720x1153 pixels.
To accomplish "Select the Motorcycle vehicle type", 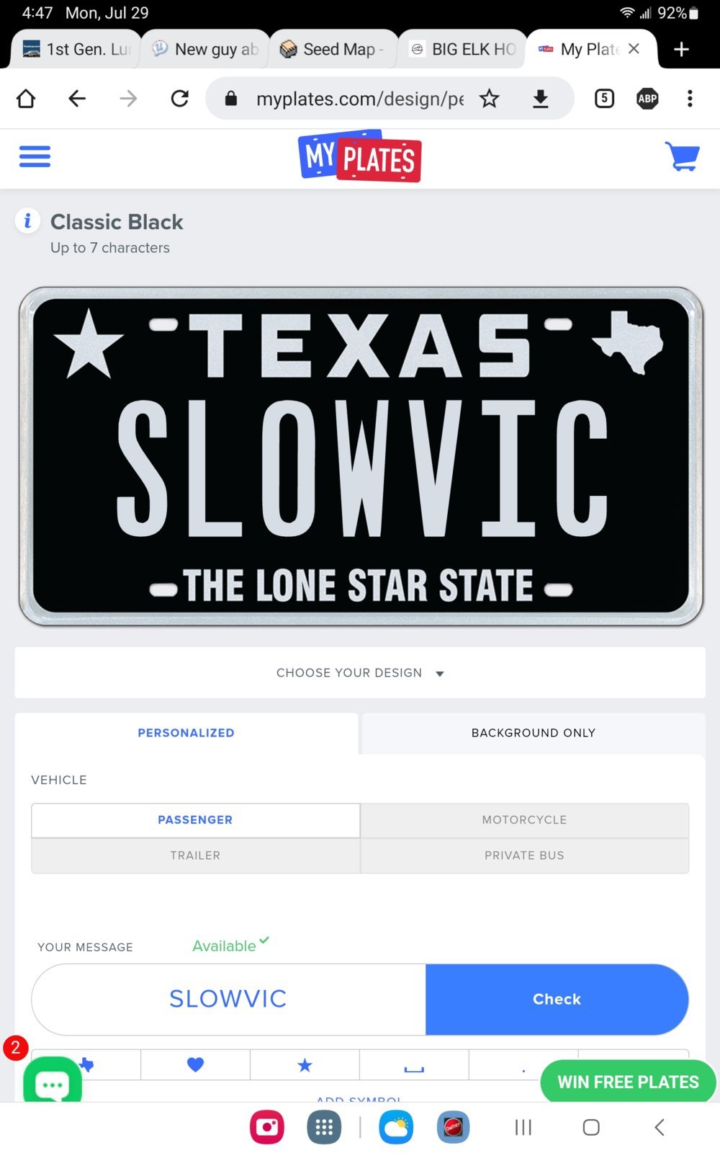I will pos(524,820).
